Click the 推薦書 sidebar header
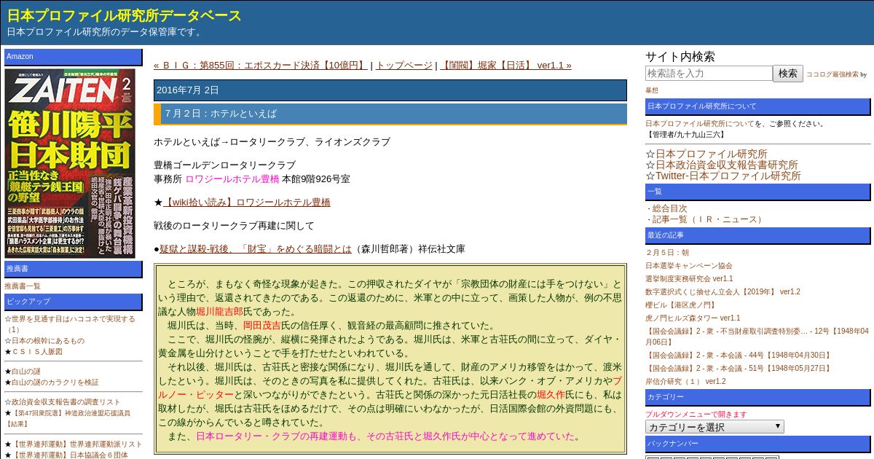Screen dimensions: 874x459 74,269
